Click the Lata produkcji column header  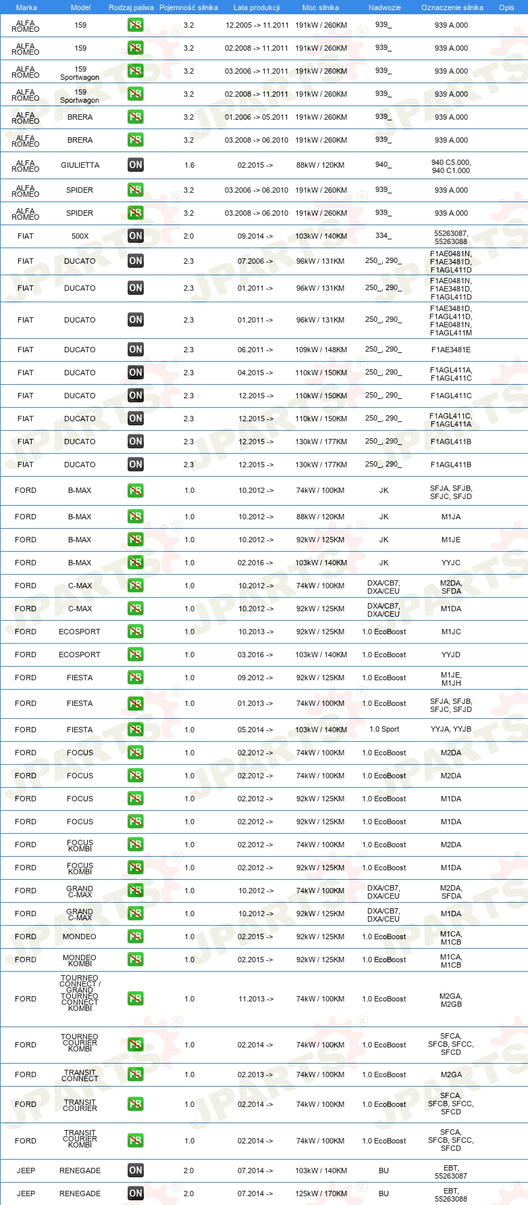[257, 7]
